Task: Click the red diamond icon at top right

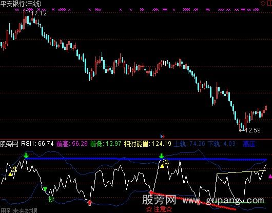Action: pyautogui.click(x=263, y=3)
